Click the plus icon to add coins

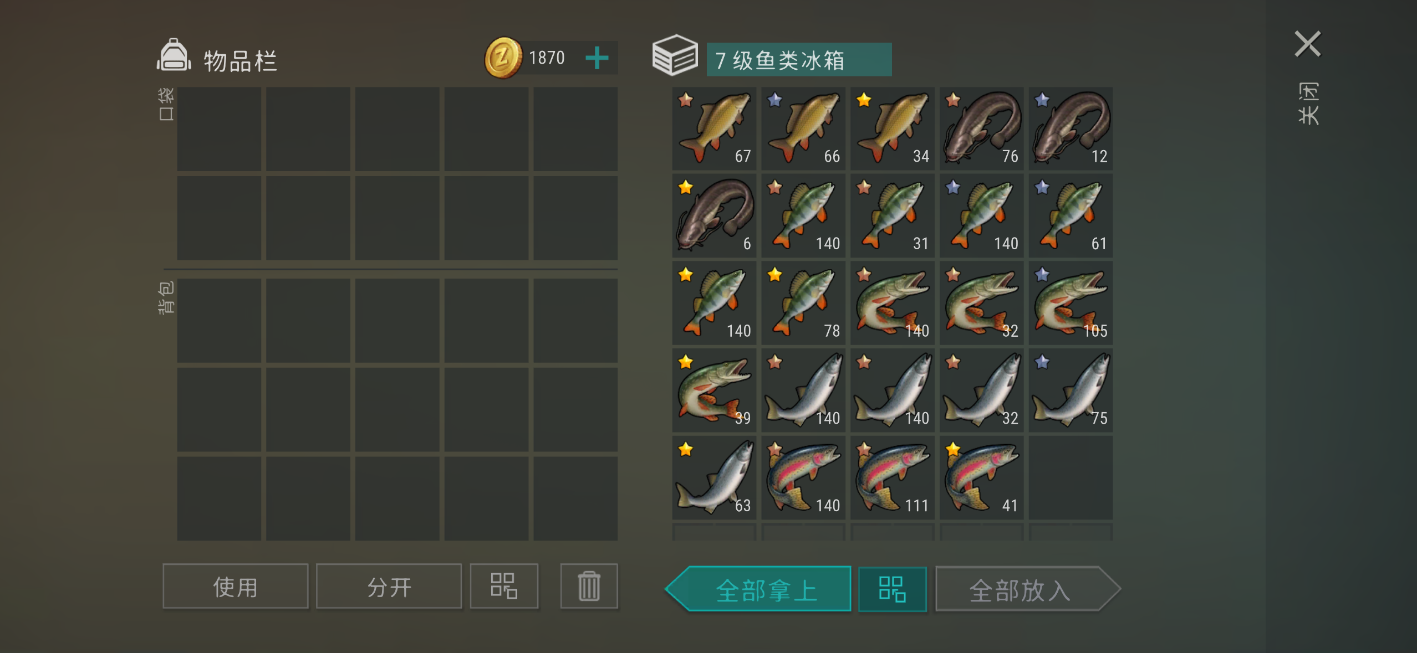[597, 58]
